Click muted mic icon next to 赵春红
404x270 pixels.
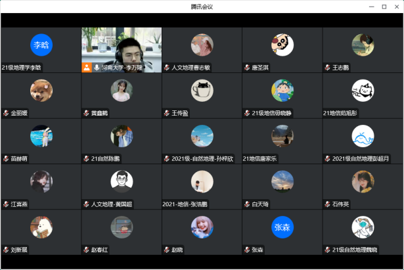click(x=86, y=250)
